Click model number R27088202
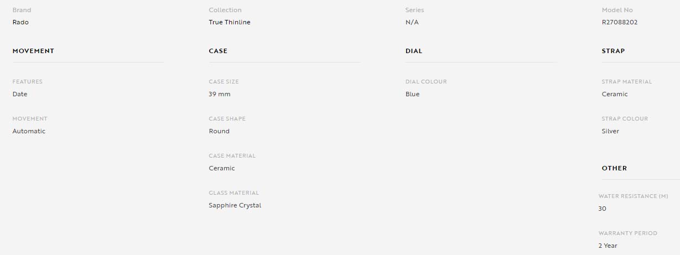 coord(620,22)
